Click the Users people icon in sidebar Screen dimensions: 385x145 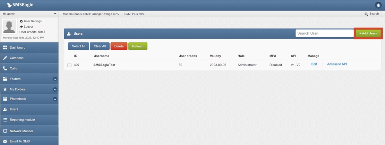(x=5, y=109)
